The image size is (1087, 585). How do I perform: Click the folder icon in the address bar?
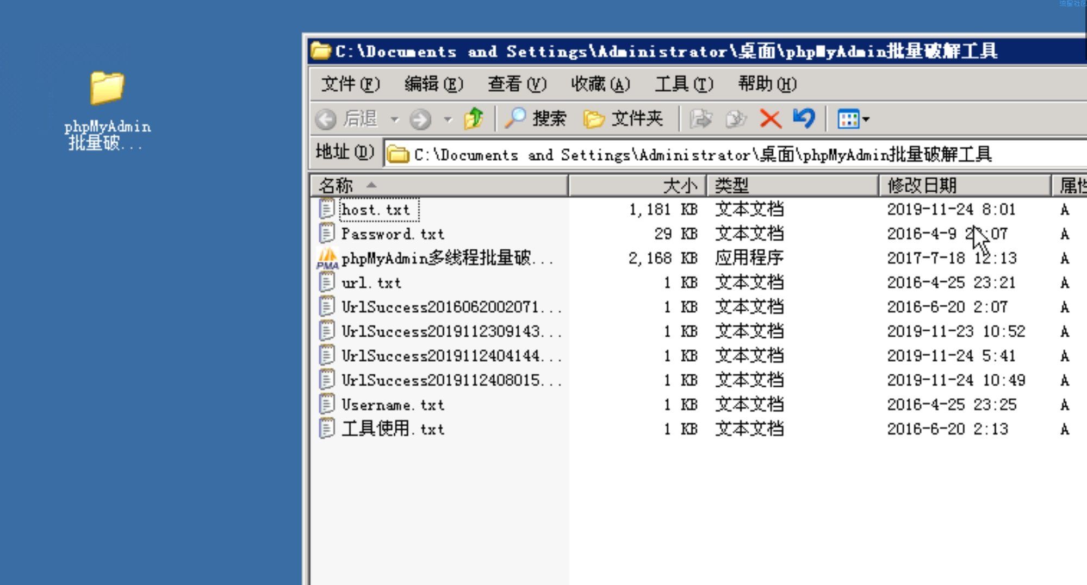[x=397, y=155]
